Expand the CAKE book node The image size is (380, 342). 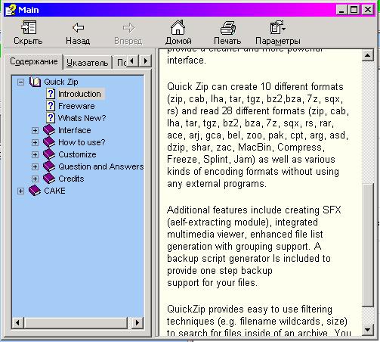point(20,191)
